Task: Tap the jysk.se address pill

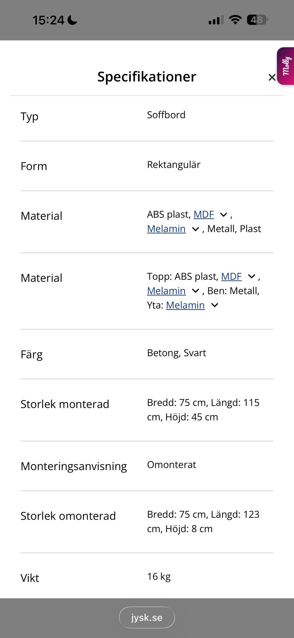Action: click(x=147, y=617)
